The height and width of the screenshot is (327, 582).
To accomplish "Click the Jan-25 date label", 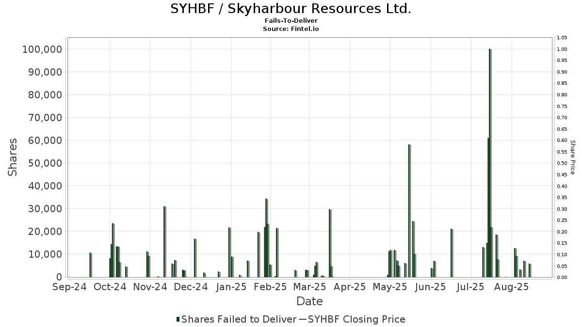I will point(231,287).
